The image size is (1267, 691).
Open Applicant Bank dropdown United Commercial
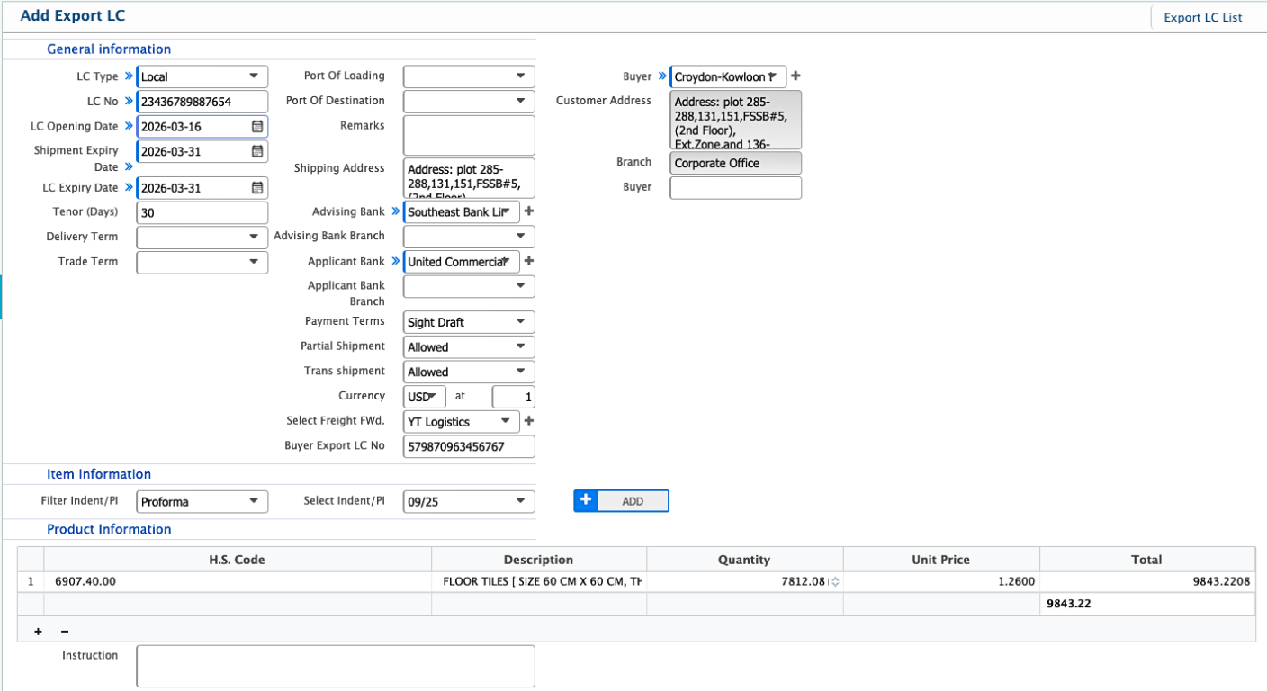point(462,262)
